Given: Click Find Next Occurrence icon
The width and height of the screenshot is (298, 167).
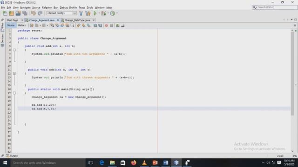Looking at the screenshot, I should pyautogui.click(x=62, y=26).
